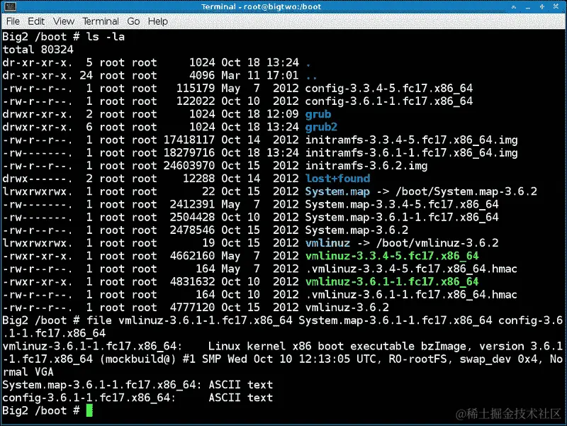Click the 'rmal VGA' output line
567x426 pixels.
(x=28, y=372)
